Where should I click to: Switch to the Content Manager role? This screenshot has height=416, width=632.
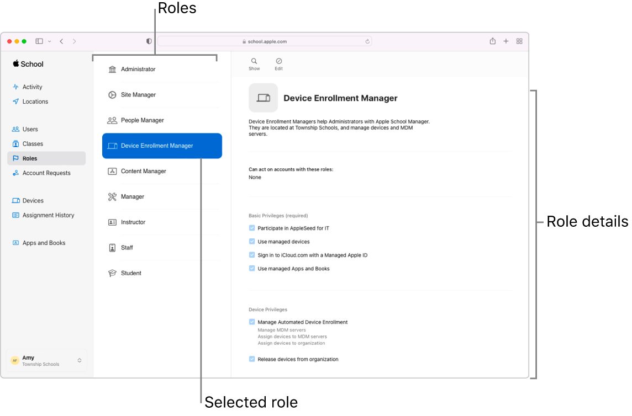[144, 171]
